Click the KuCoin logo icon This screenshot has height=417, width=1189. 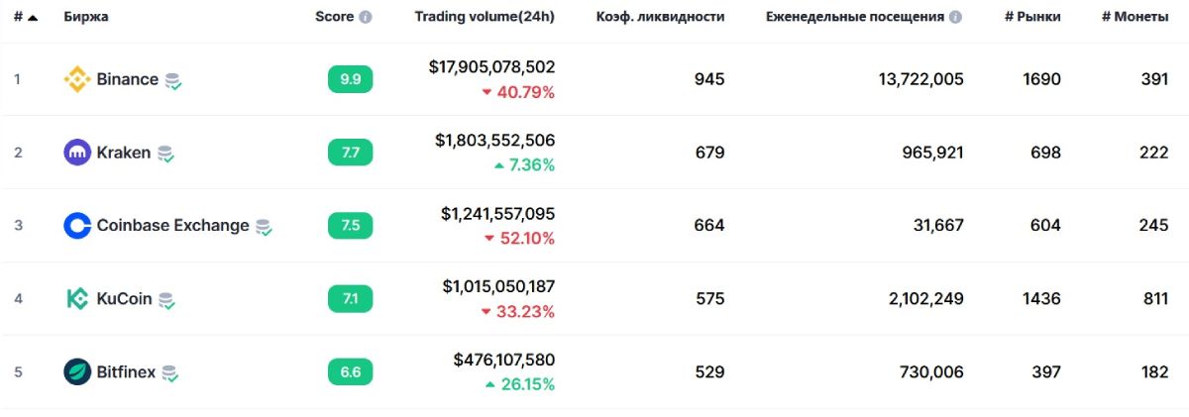coord(77,298)
